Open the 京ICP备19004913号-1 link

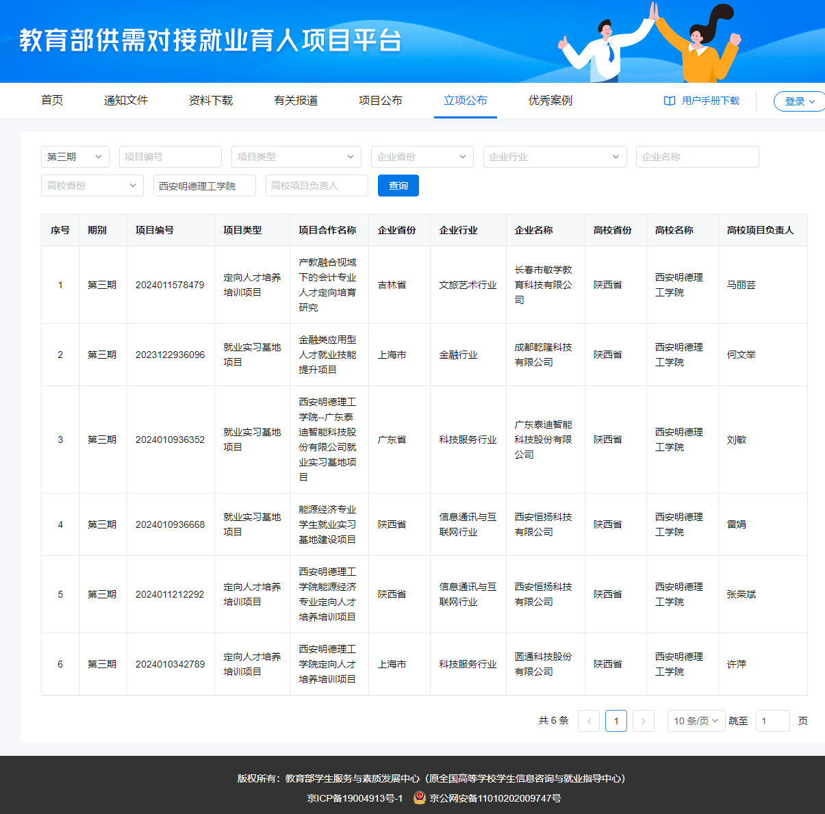(355, 798)
